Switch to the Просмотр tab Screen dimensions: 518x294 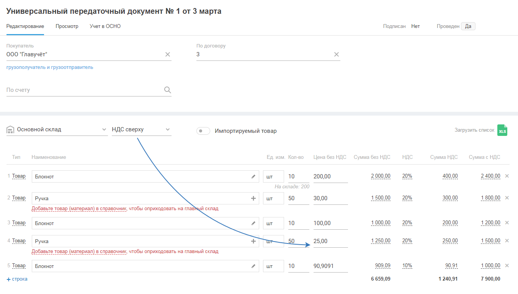[x=67, y=26]
